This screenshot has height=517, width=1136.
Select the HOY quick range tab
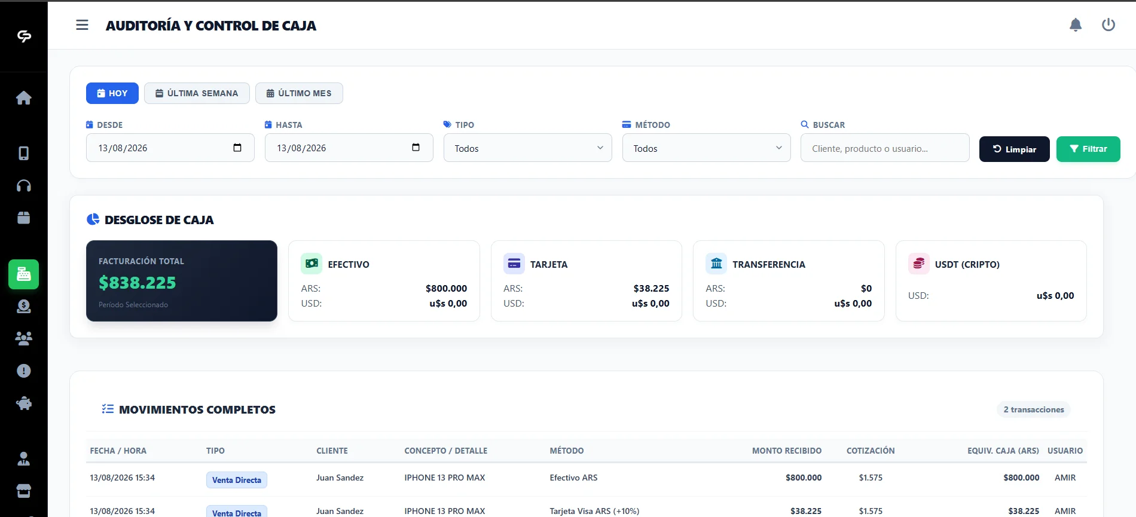pyautogui.click(x=112, y=93)
